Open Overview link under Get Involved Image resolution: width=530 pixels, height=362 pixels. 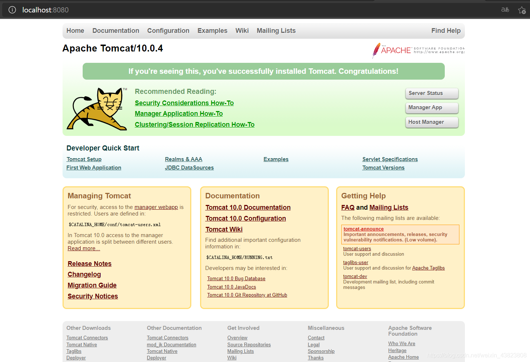237,338
